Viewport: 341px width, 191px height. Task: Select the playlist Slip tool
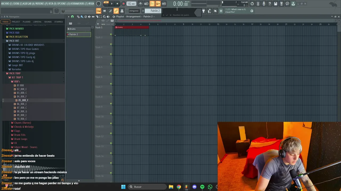tap(93, 16)
